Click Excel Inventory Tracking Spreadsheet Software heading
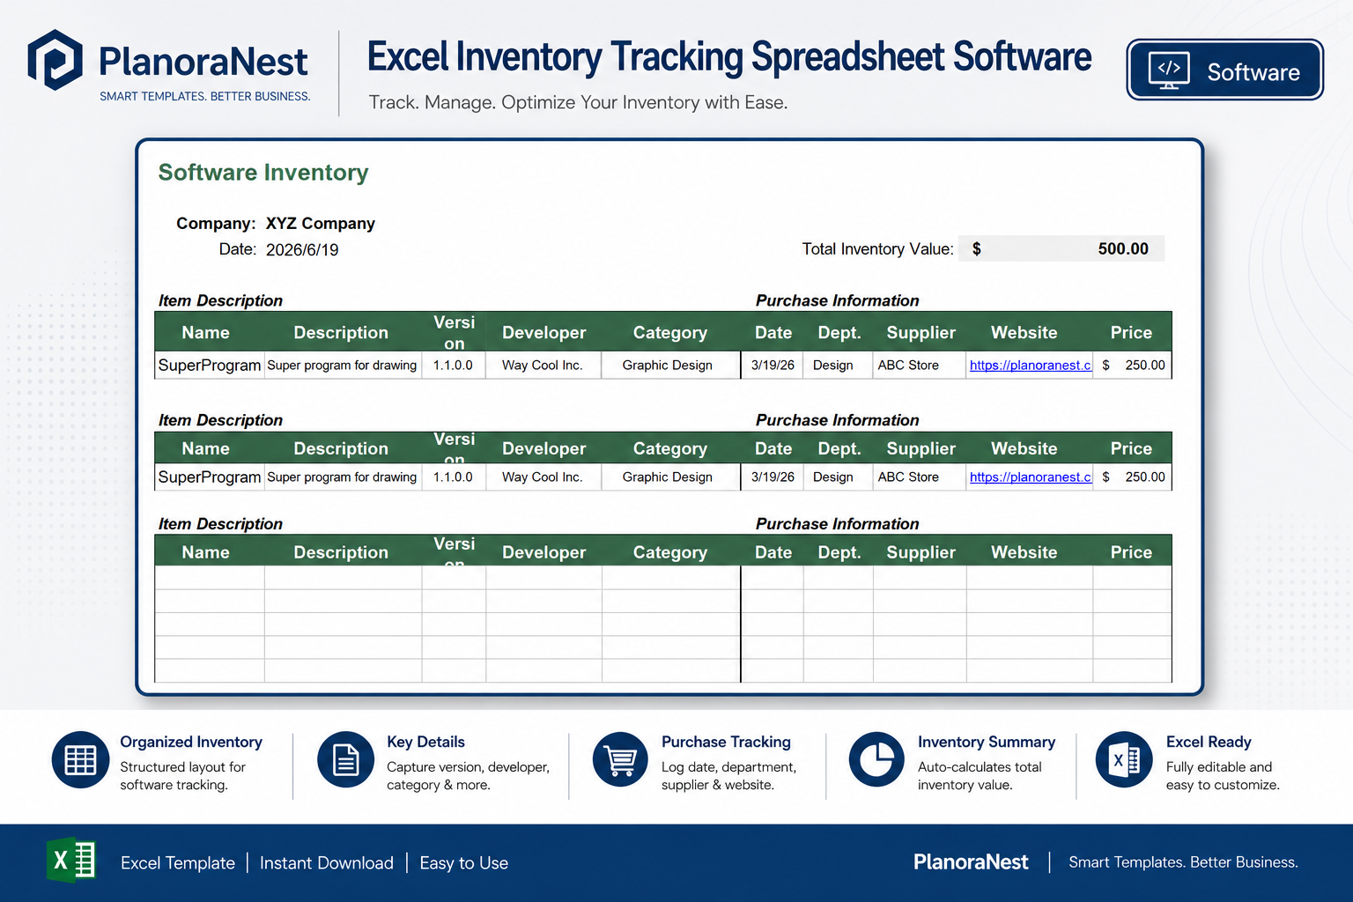The height and width of the screenshot is (902, 1353). [728, 57]
